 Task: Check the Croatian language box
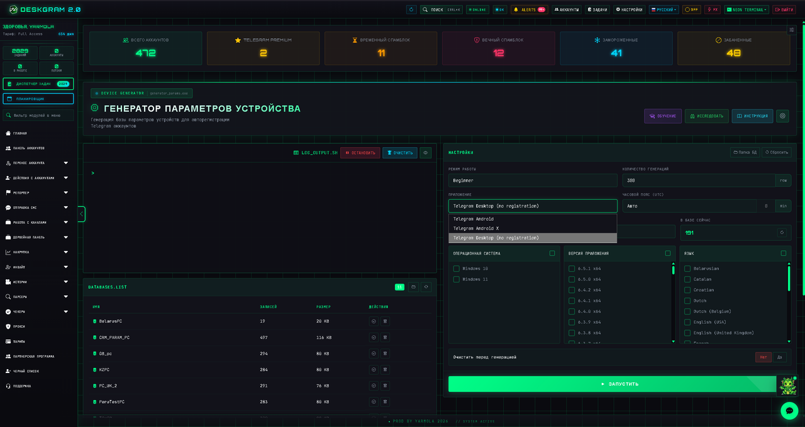tap(688, 290)
